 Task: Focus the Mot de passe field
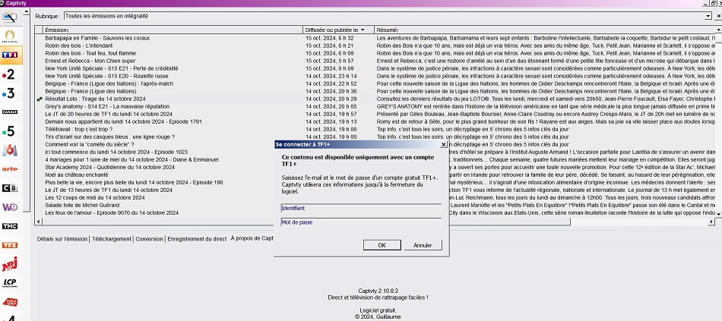360,222
